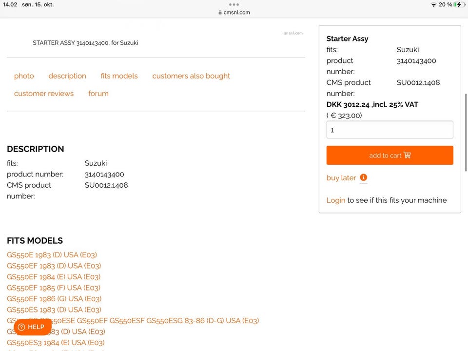Tap the Safari three-dot multitasking icon
The width and height of the screenshot is (468, 351).
[x=234, y=4]
